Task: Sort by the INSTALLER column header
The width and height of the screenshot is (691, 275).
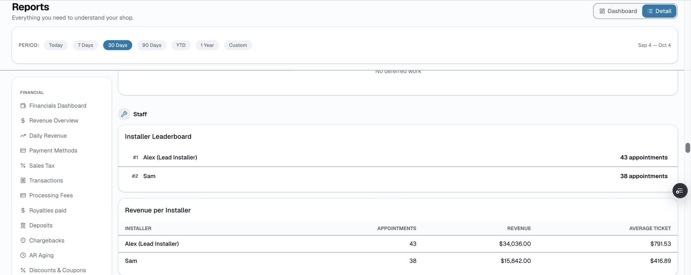Action: 138,228
